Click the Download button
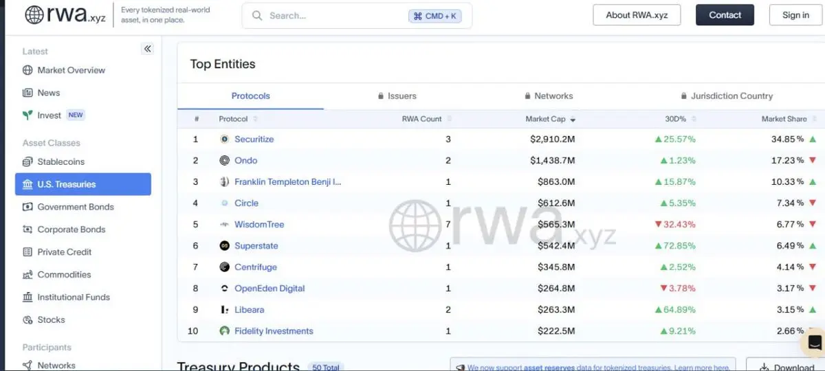Viewport: 825px width, 371px height. [x=785, y=367]
